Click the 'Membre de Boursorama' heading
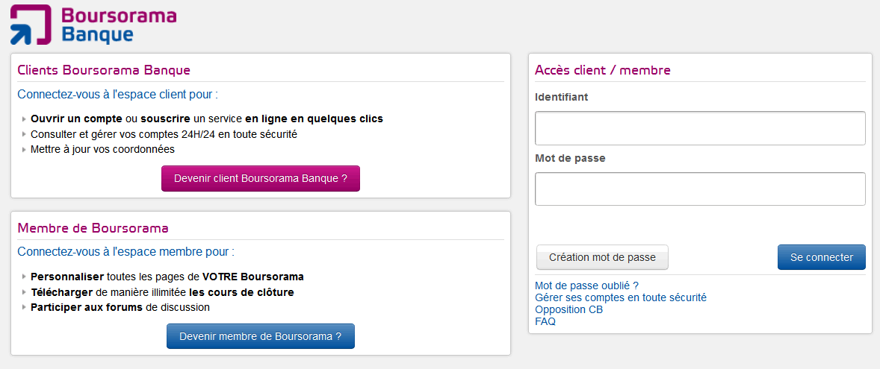The width and height of the screenshot is (880, 369). pos(93,228)
